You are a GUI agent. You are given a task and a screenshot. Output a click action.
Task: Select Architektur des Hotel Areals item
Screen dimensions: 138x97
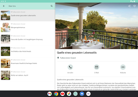(27, 51)
